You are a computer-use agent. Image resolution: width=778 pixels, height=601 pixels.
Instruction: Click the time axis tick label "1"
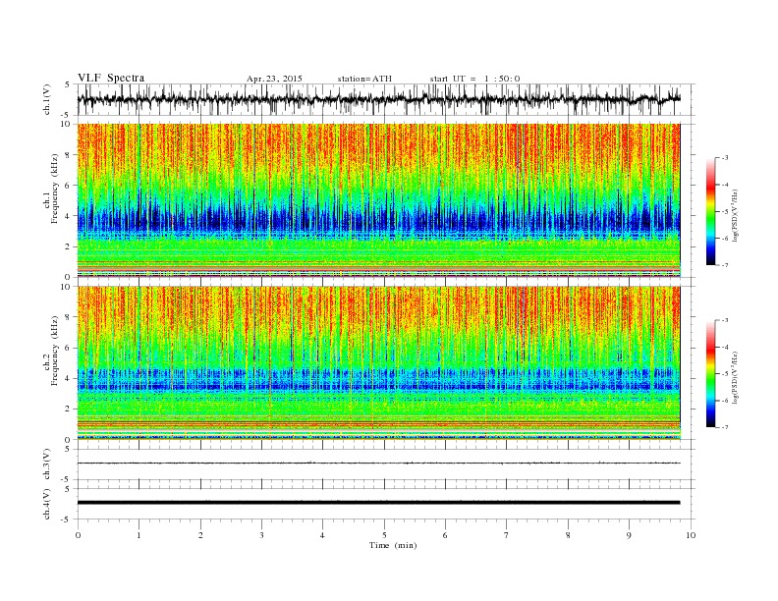139,535
